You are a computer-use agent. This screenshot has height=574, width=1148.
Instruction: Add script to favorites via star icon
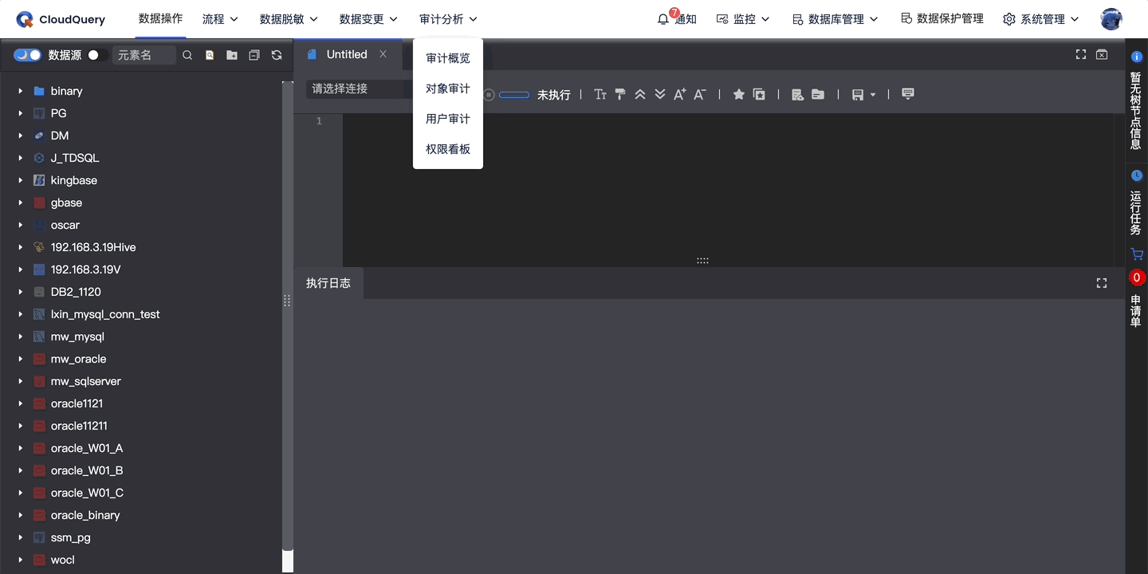[738, 93]
